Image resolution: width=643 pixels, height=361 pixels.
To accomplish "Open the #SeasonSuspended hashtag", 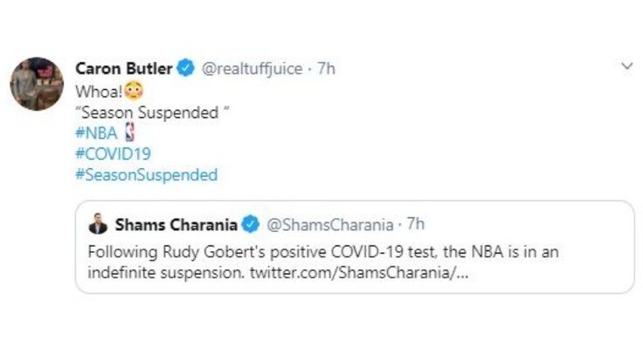I will pyautogui.click(x=147, y=175).
